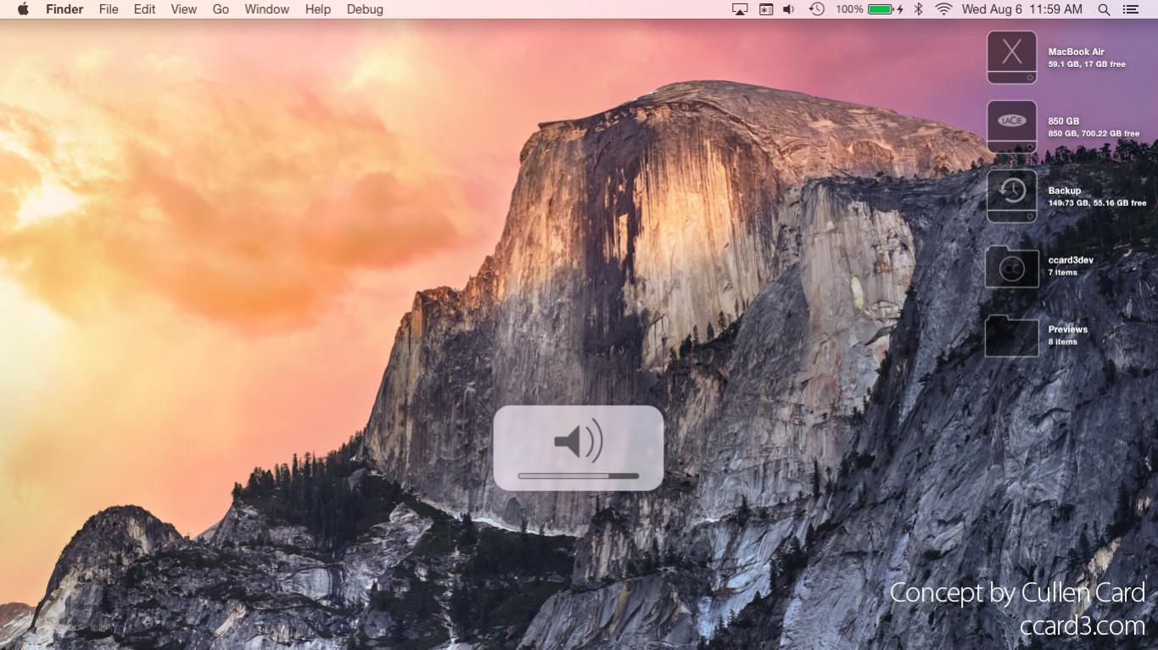
Task: Select the MacBook Air drive icon
Action: click(x=1012, y=58)
